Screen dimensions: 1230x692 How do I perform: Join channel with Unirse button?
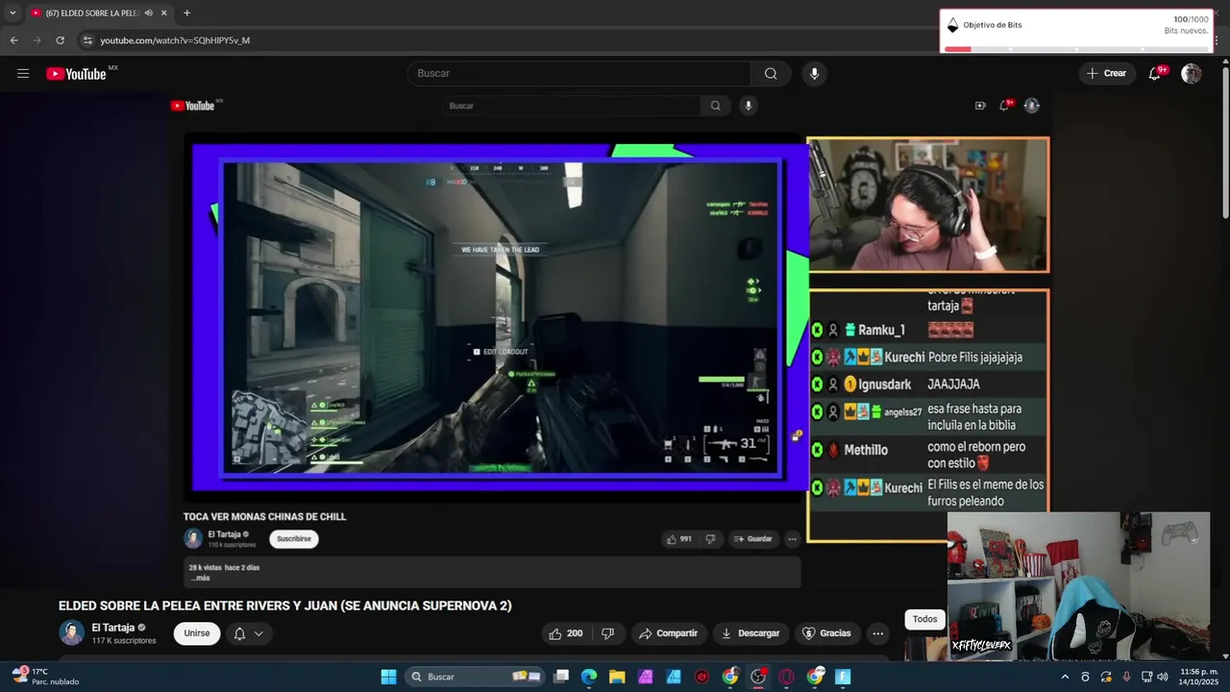point(197,633)
